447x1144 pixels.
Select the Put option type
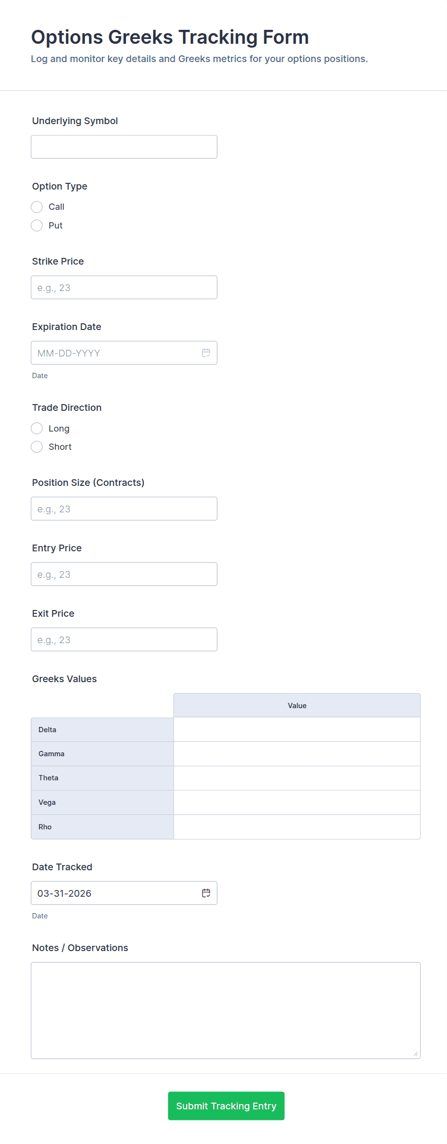pos(37,226)
